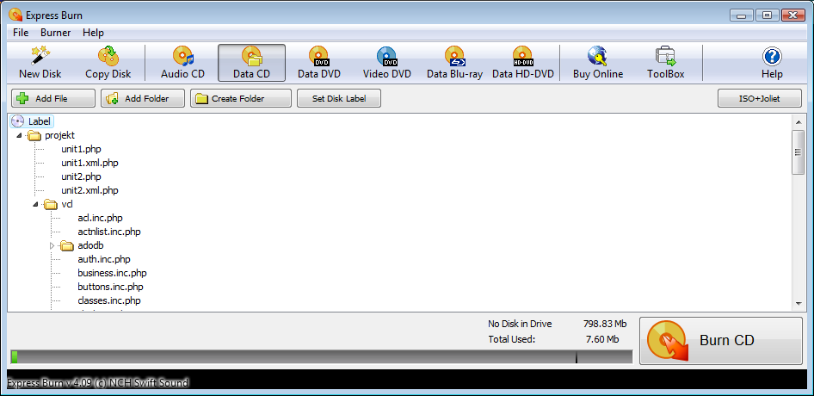Switch to Data DVD mode
The height and width of the screenshot is (396, 814).
click(318, 63)
